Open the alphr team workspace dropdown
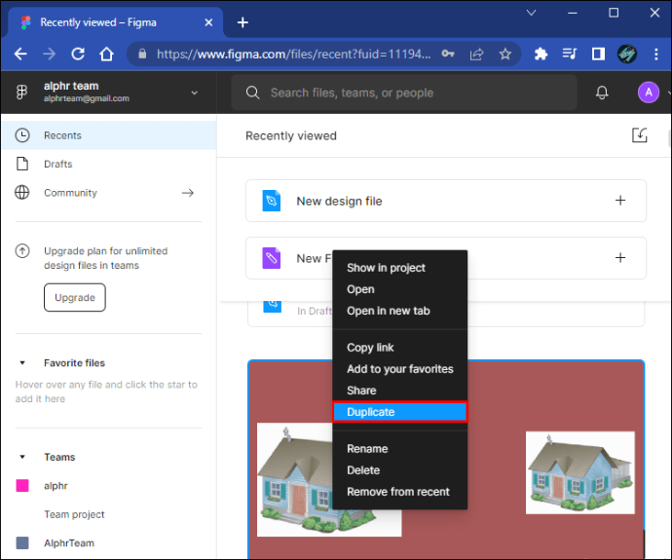 [x=194, y=93]
